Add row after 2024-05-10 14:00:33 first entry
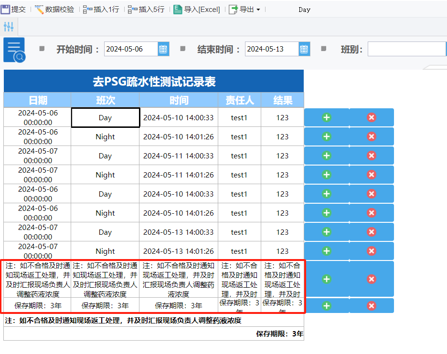 coord(327,117)
